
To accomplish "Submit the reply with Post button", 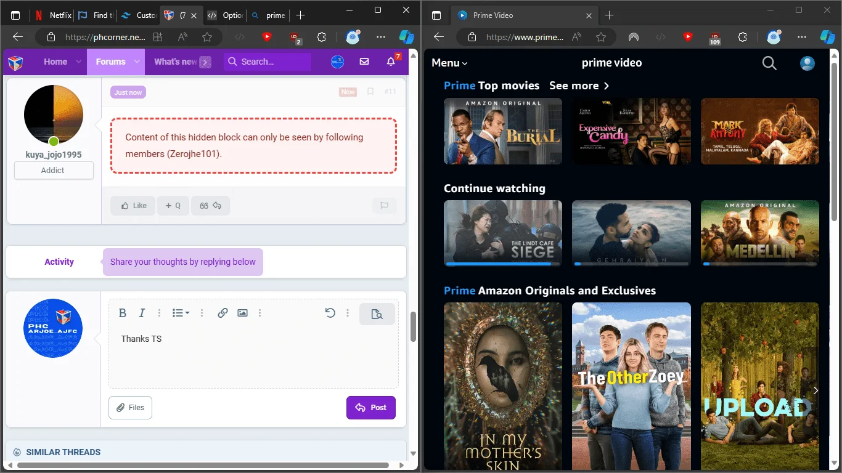I will [x=371, y=408].
